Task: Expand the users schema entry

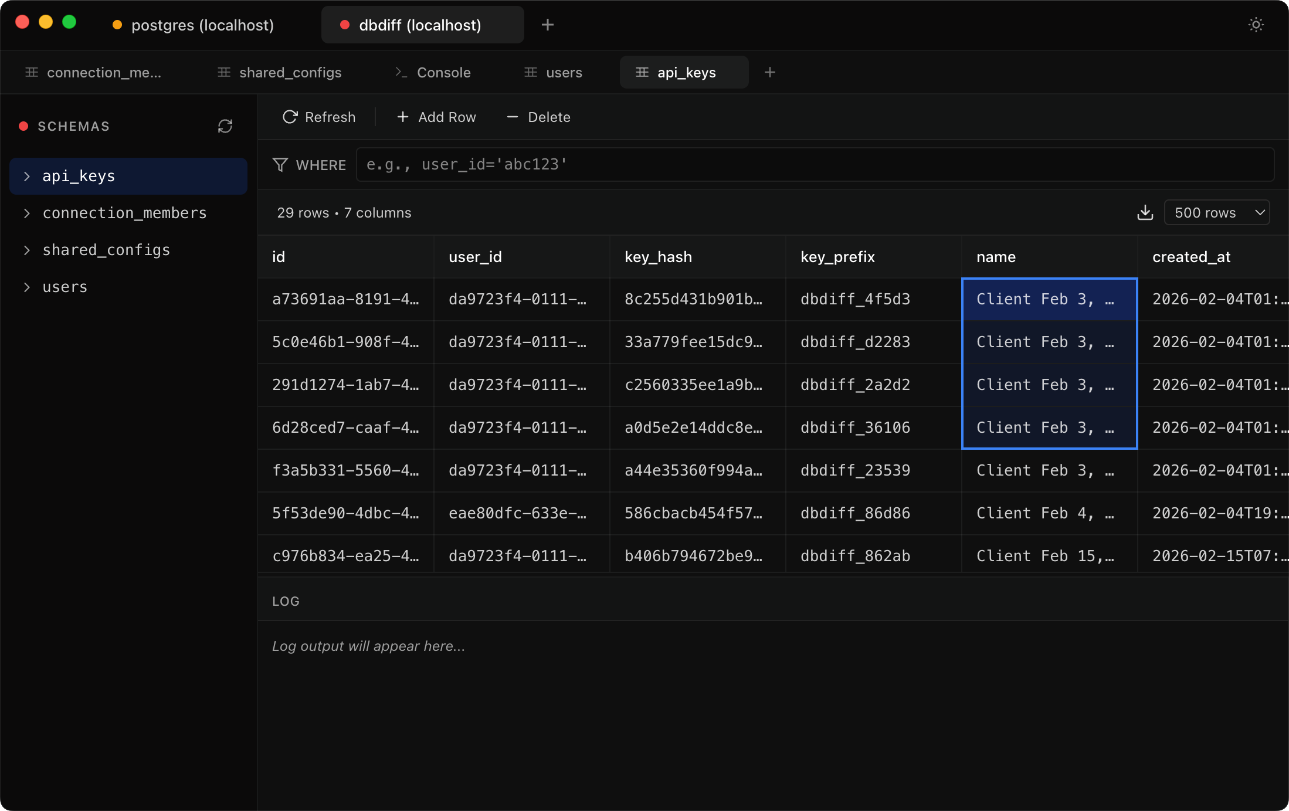Action: [x=26, y=287]
